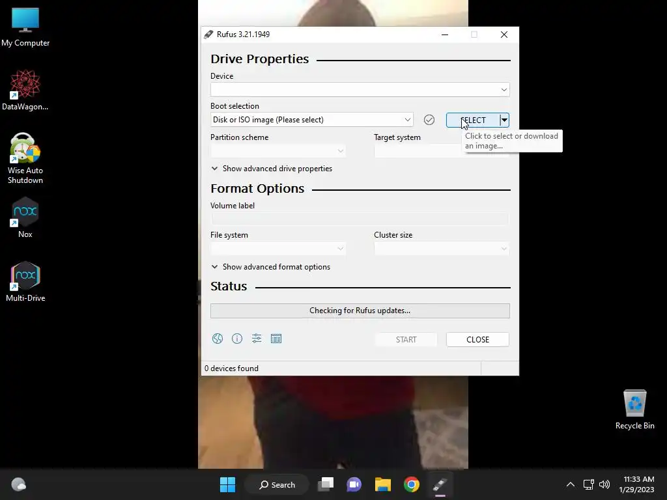Click the Volume label input field

coord(360,219)
